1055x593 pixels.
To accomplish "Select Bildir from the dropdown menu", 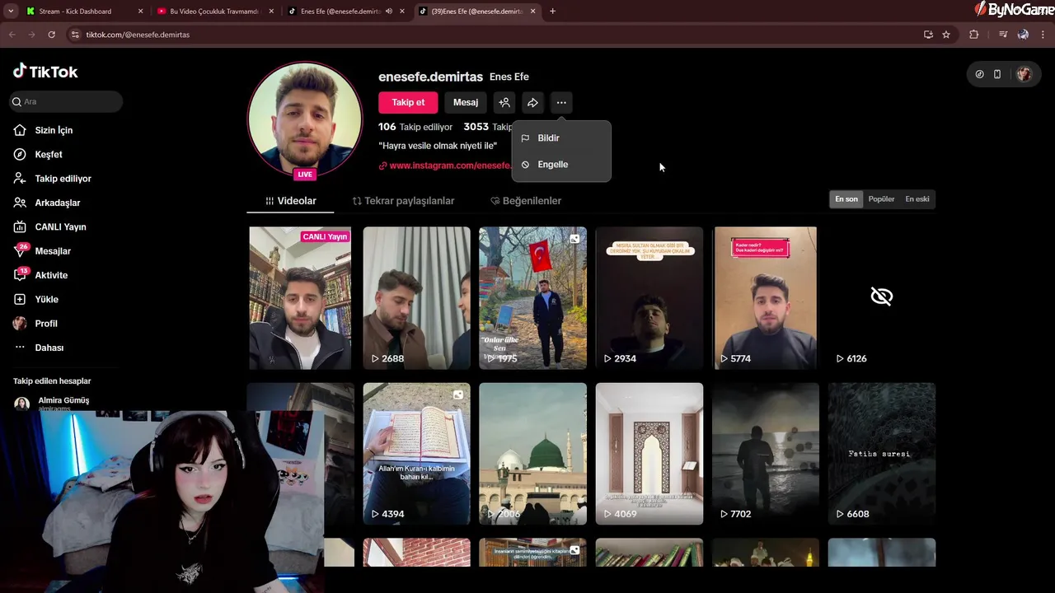I will coord(561,138).
